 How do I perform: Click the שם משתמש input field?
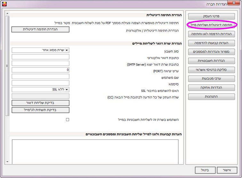40,76
